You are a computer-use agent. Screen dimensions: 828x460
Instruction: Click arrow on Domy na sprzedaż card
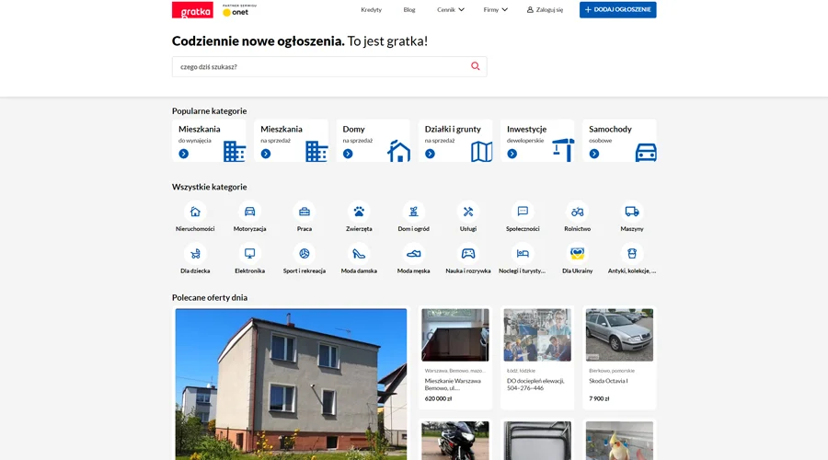[x=348, y=154]
